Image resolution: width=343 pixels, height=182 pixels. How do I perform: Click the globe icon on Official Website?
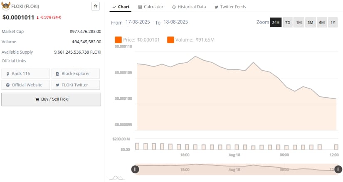coord(7,85)
